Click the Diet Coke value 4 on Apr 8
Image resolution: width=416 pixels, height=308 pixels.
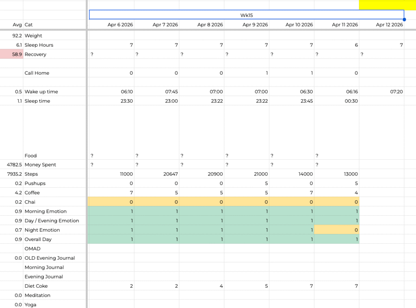(x=201, y=286)
